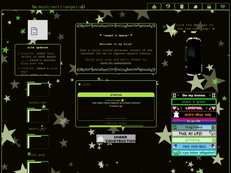Click the 'growing' plant badge
Image resolution: width=231 pixels, height=173 pixels.
(x=194, y=140)
